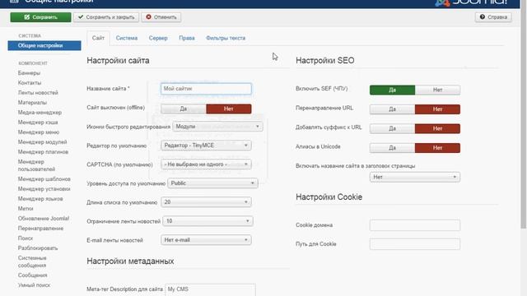Open Обновление Joomla! link
The width and height of the screenshot is (527, 296).
(44, 219)
